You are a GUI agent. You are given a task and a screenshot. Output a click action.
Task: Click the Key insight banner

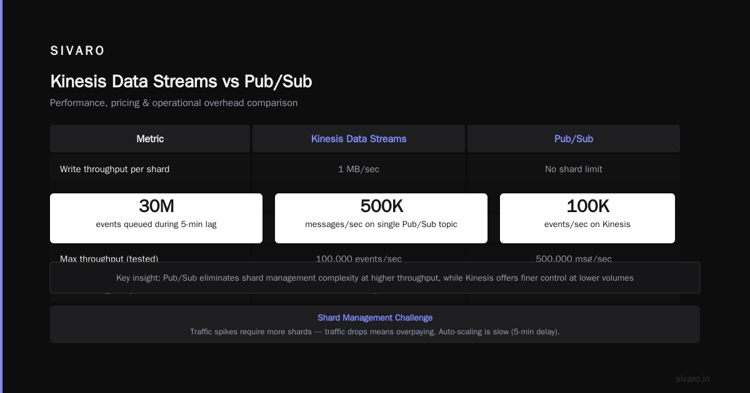tap(375, 278)
